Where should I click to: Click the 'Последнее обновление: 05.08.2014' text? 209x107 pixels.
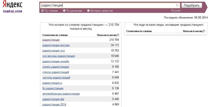(186, 18)
